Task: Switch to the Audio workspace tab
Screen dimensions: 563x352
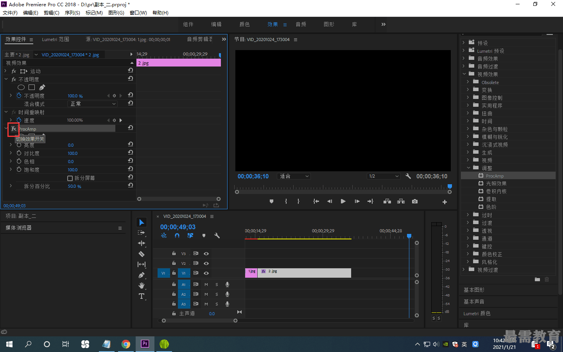Action: (x=301, y=24)
